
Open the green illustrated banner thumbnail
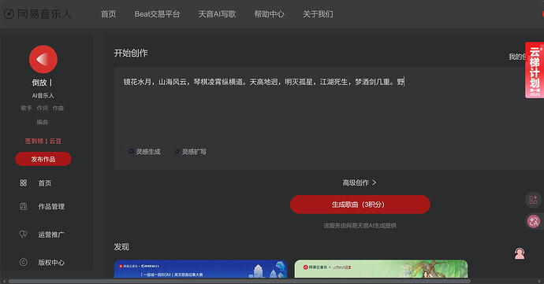(x=381, y=269)
